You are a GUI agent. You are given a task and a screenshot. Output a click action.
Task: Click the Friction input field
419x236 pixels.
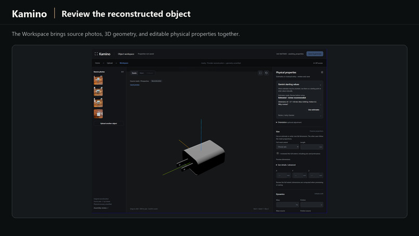[311, 205]
